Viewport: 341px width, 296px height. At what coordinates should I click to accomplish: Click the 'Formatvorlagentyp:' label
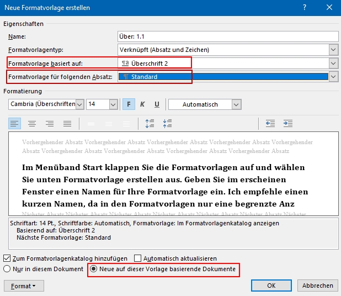coord(36,50)
